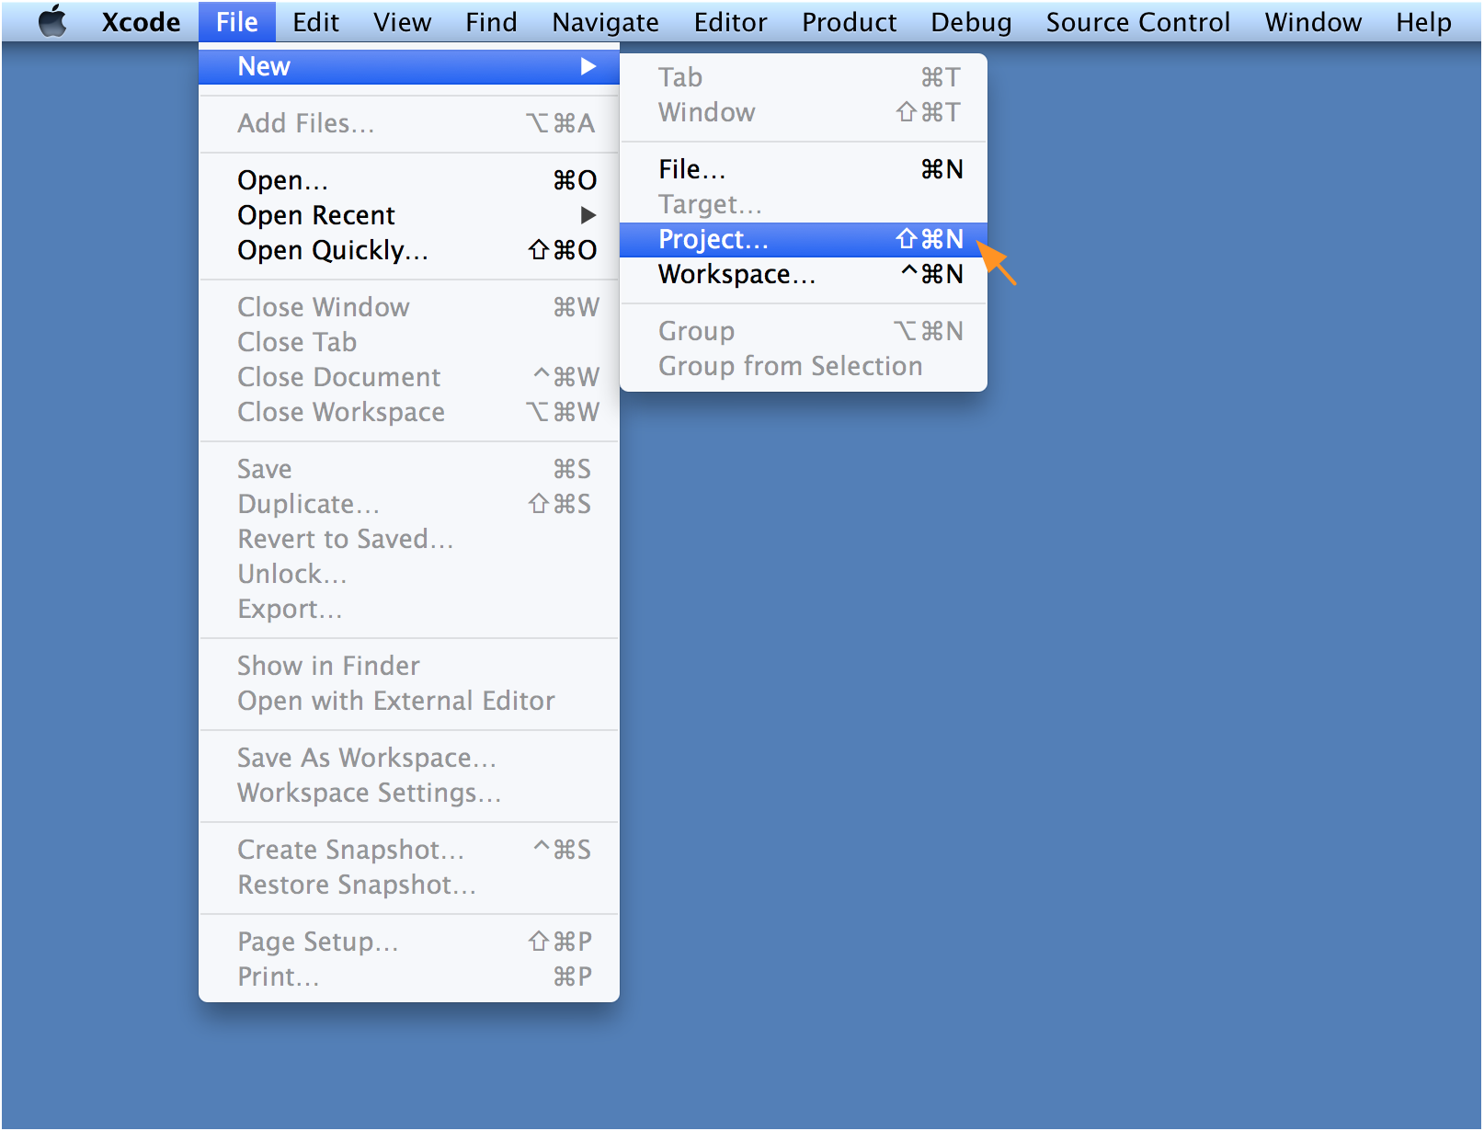Open the Help menu
1484x1131 pixels.
click(x=1423, y=22)
